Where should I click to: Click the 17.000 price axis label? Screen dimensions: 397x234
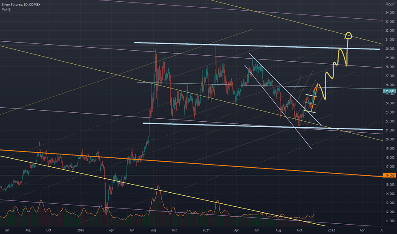pos(390,166)
